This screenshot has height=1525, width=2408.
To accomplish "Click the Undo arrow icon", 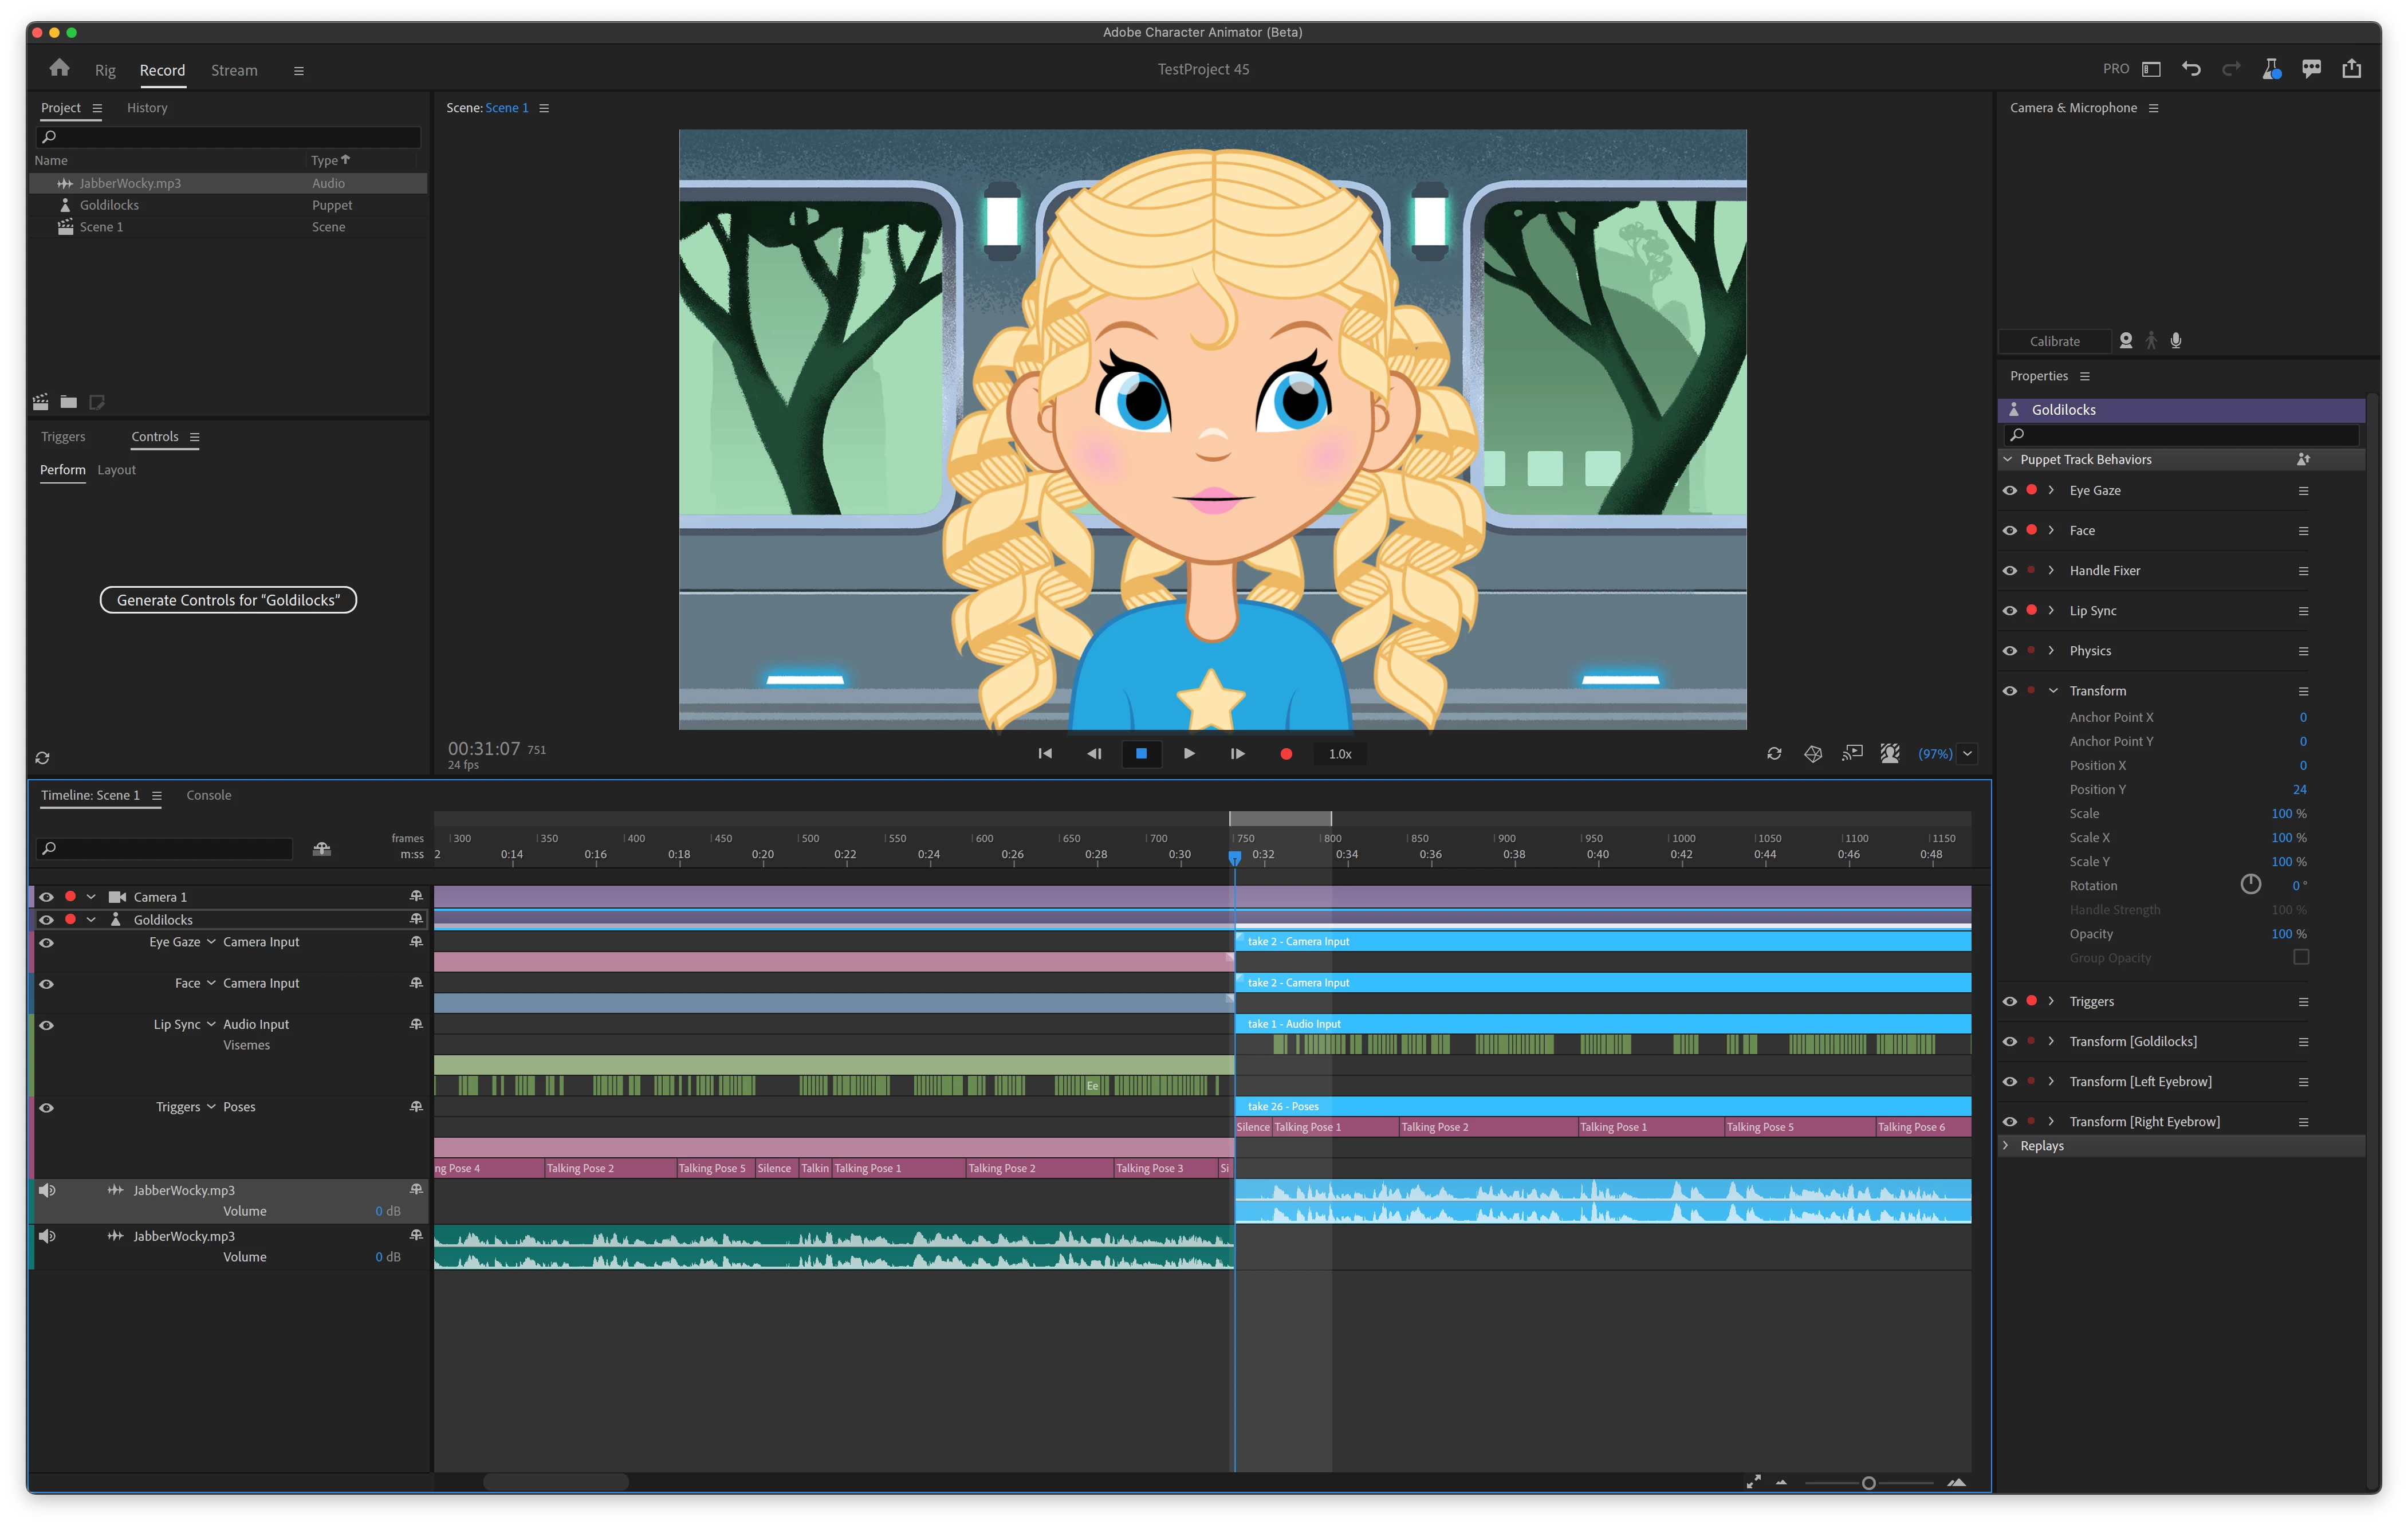I will (2191, 69).
